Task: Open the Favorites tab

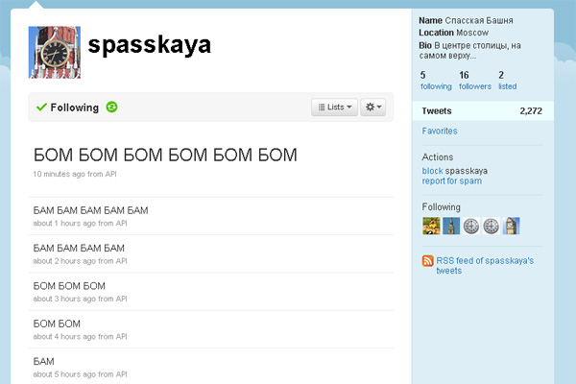Action: (440, 131)
